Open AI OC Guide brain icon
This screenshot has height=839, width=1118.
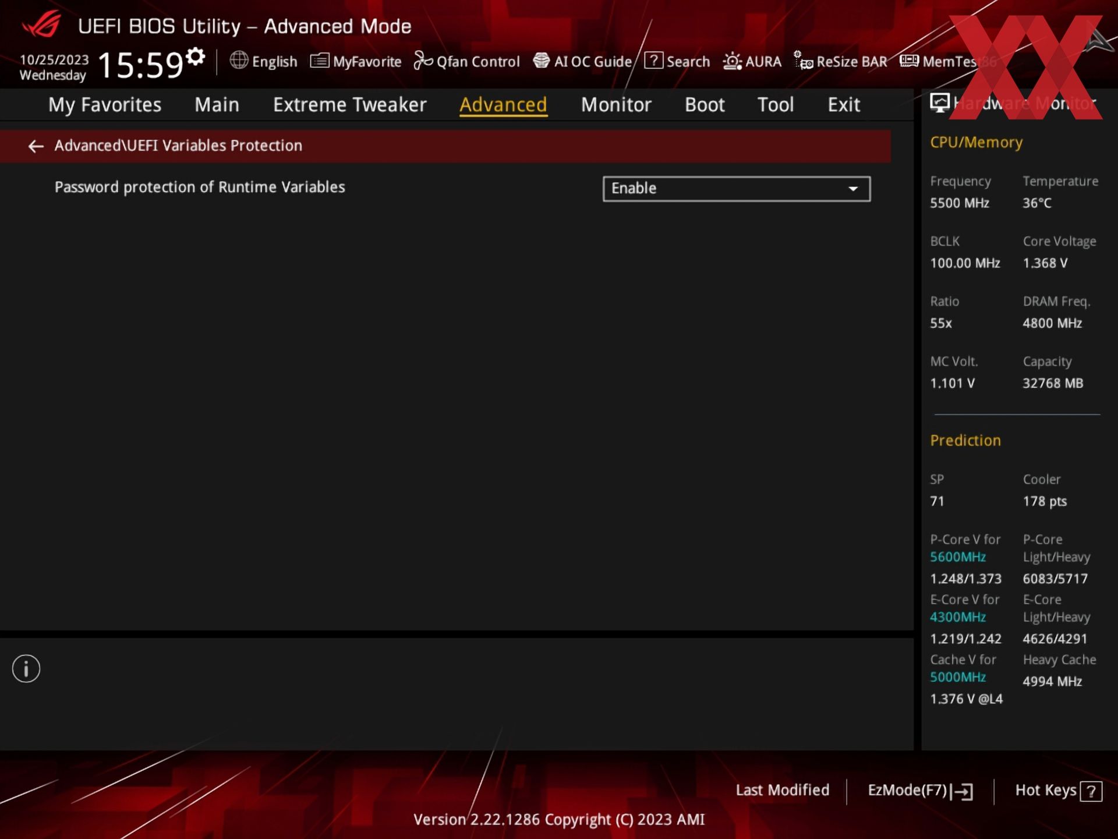pos(542,61)
